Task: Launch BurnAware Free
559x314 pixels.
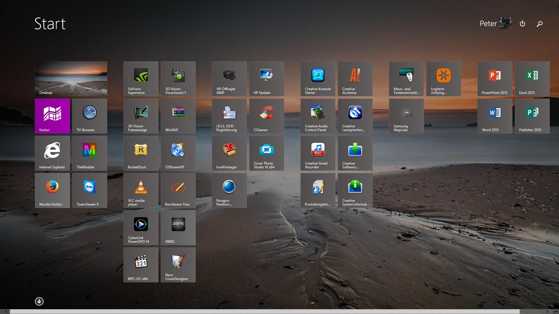Action: pyautogui.click(x=178, y=190)
